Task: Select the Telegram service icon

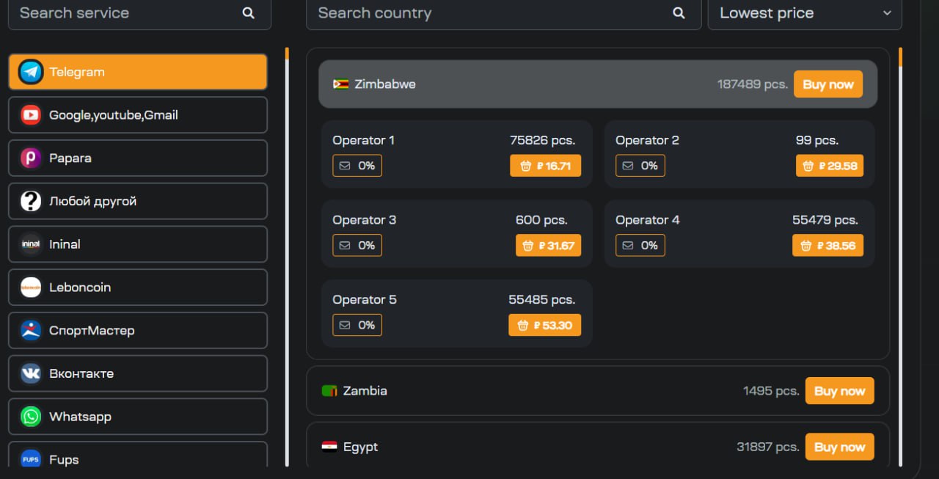Action: 31,72
